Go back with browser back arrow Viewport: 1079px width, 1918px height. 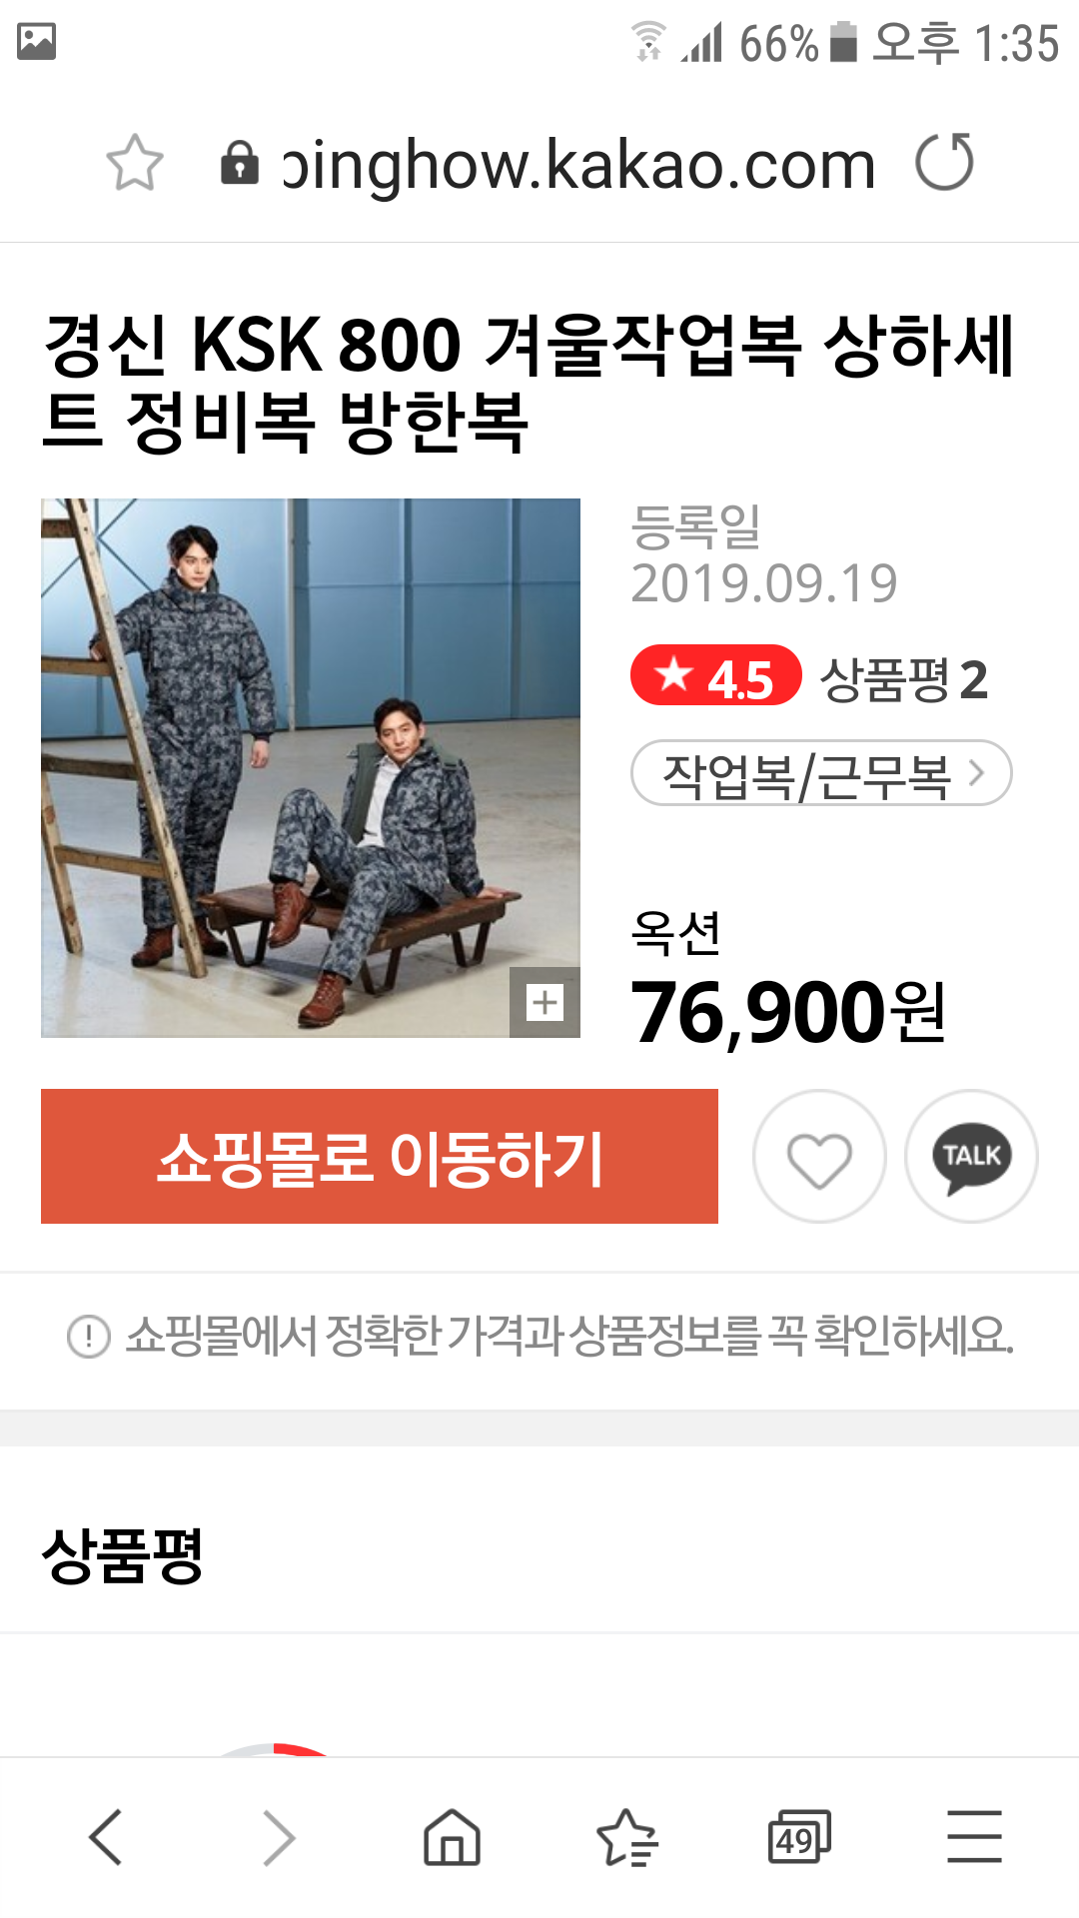106,1837
